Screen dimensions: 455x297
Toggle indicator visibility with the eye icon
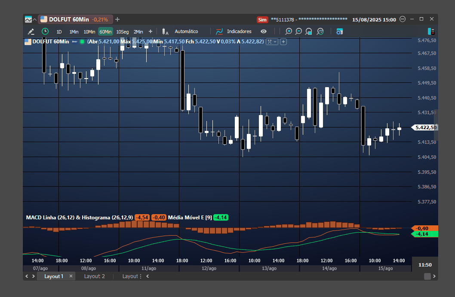[x=264, y=32]
